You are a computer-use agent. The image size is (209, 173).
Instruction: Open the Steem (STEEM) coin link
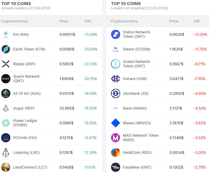point(136,49)
